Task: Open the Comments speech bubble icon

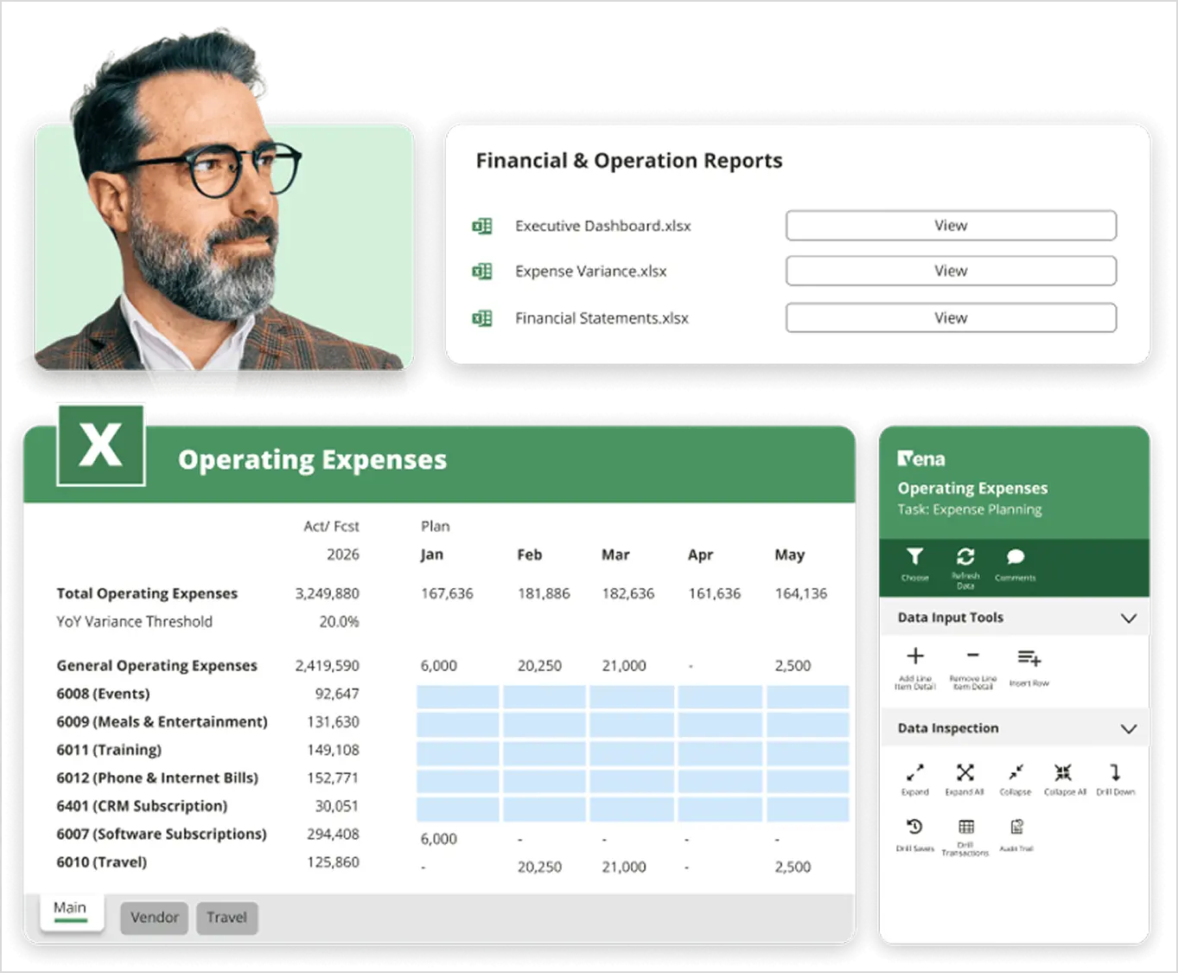Action: (x=1016, y=556)
